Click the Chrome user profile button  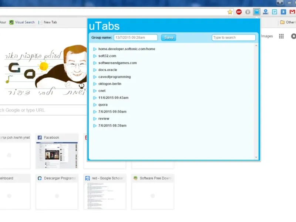[x=280, y=3]
